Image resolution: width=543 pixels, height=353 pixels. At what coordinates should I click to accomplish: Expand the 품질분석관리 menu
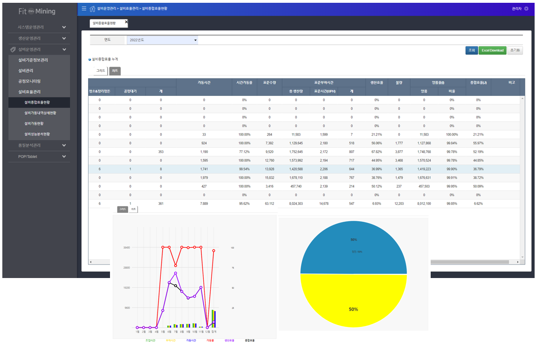pyautogui.click(x=64, y=145)
